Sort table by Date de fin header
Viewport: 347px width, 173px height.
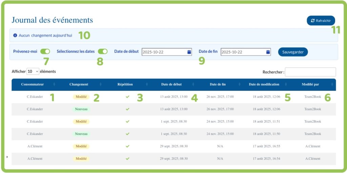tap(218, 84)
